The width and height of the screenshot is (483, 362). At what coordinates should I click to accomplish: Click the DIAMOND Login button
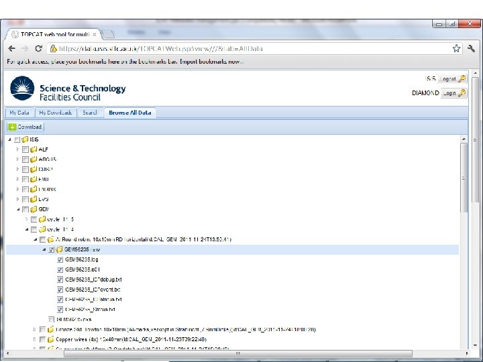point(453,93)
